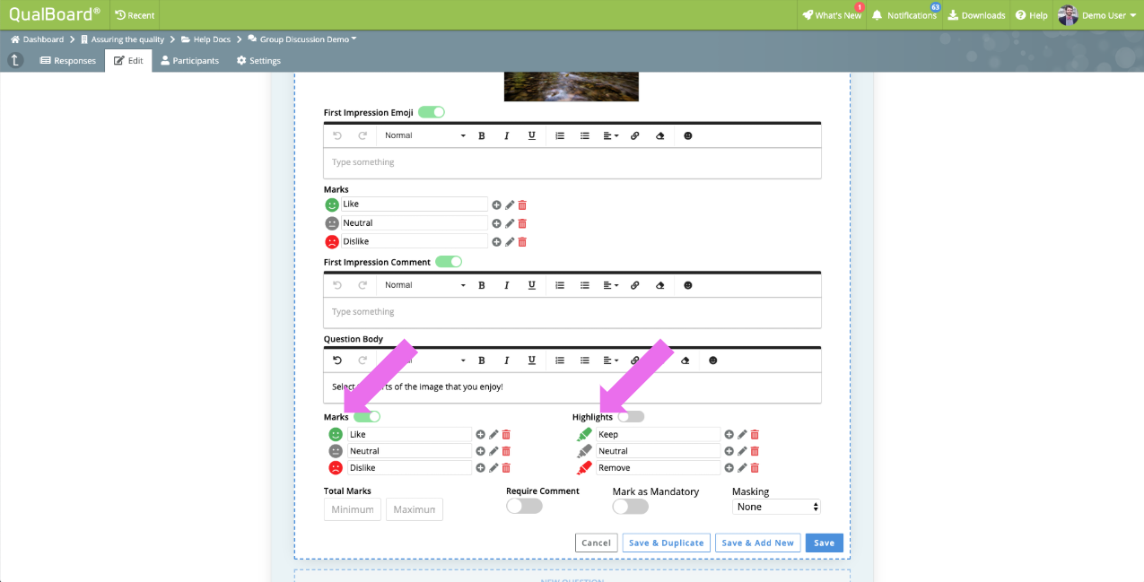Click the Total Marks Maximum field
This screenshot has width=1144, height=582.
[415, 509]
